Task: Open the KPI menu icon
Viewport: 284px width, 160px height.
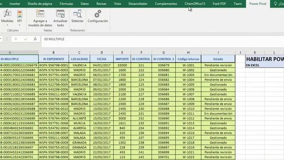Action: pyautogui.click(x=20, y=14)
